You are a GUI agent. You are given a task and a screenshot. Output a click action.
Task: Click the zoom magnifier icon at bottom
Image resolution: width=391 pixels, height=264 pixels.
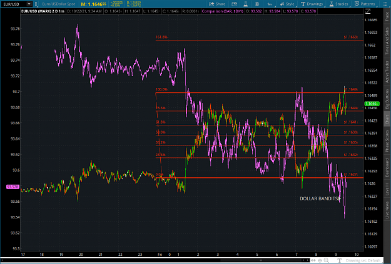[326, 260]
